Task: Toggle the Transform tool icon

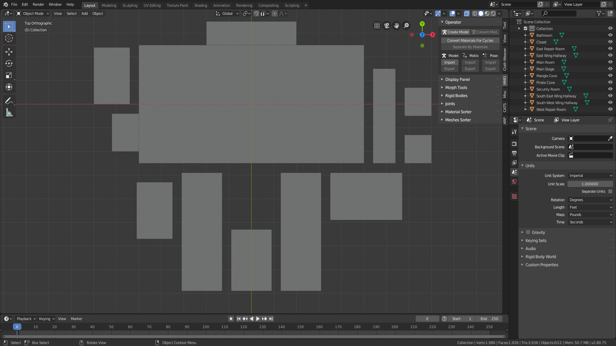Action: (x=9, y=87)
